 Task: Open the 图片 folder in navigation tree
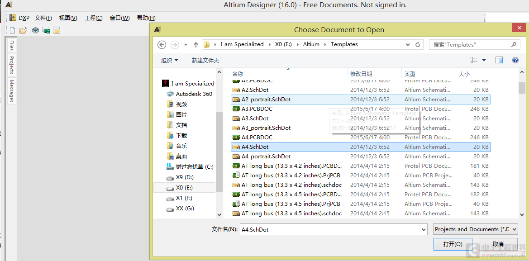pos(177,114)
